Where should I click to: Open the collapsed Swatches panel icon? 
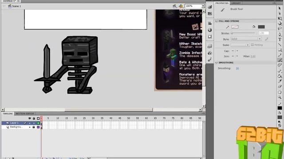pyautogui.click(x=210, y=14)
